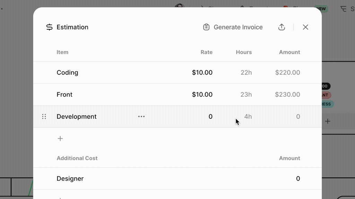Viewport: 355px width, 199px height.
Task: Edit the Coding rate $10.00
Action: [202, 73]
